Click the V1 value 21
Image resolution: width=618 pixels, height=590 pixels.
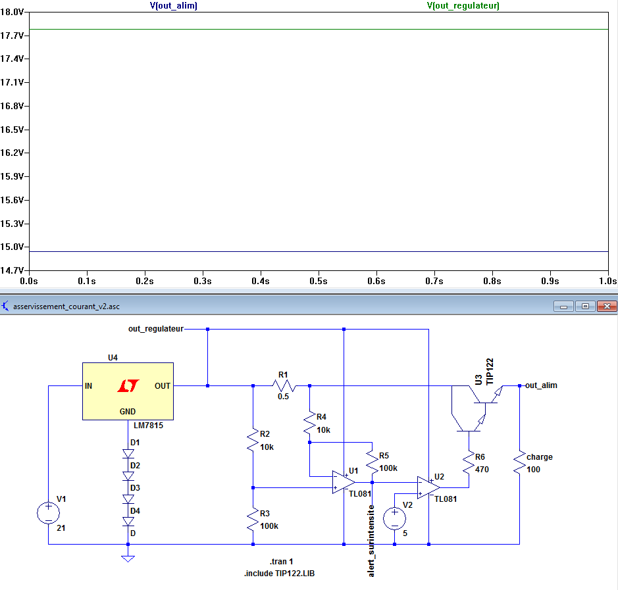pyautogui.click(x=61, y=528)
